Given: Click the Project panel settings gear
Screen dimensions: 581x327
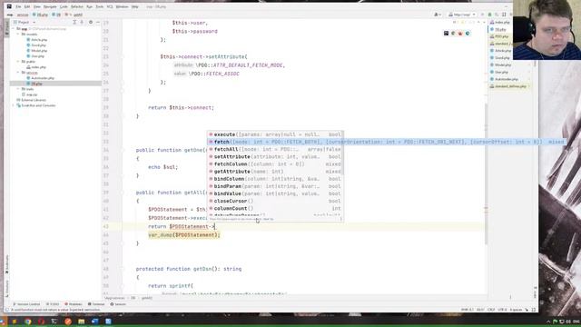Looking at the screenshot, I should tap(91, 22).
